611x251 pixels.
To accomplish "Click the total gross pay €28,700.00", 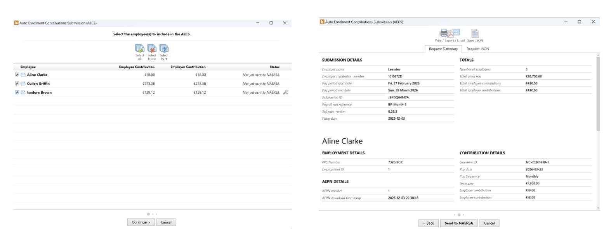I will point(534,76).
